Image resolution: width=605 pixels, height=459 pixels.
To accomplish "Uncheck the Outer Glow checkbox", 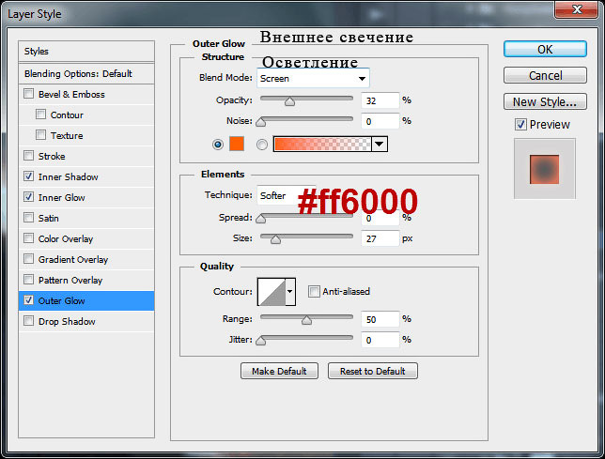I will tap(28, 300).
